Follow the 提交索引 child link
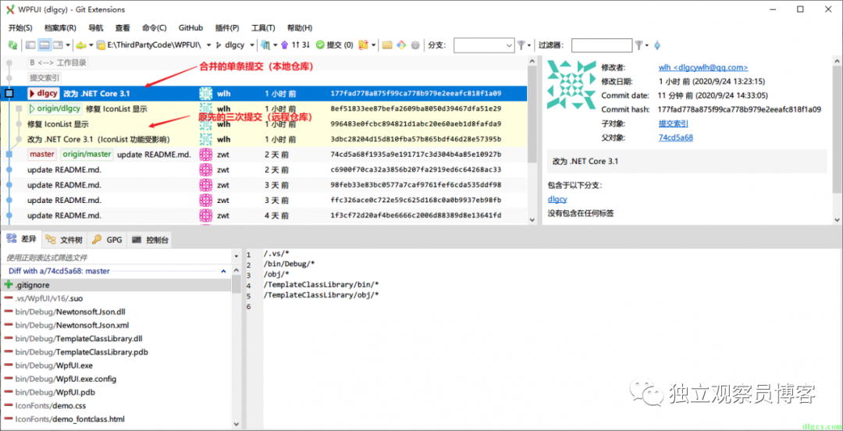Image resolution: width=843 pixels, height=431 pixels. point(673,123)
